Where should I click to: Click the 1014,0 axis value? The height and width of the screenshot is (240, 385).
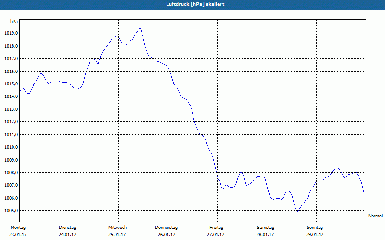tap(11, 96)
